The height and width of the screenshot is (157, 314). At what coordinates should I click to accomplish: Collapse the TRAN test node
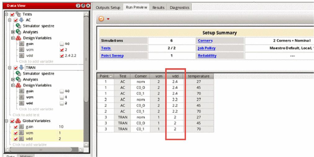(x=10, y=67)
